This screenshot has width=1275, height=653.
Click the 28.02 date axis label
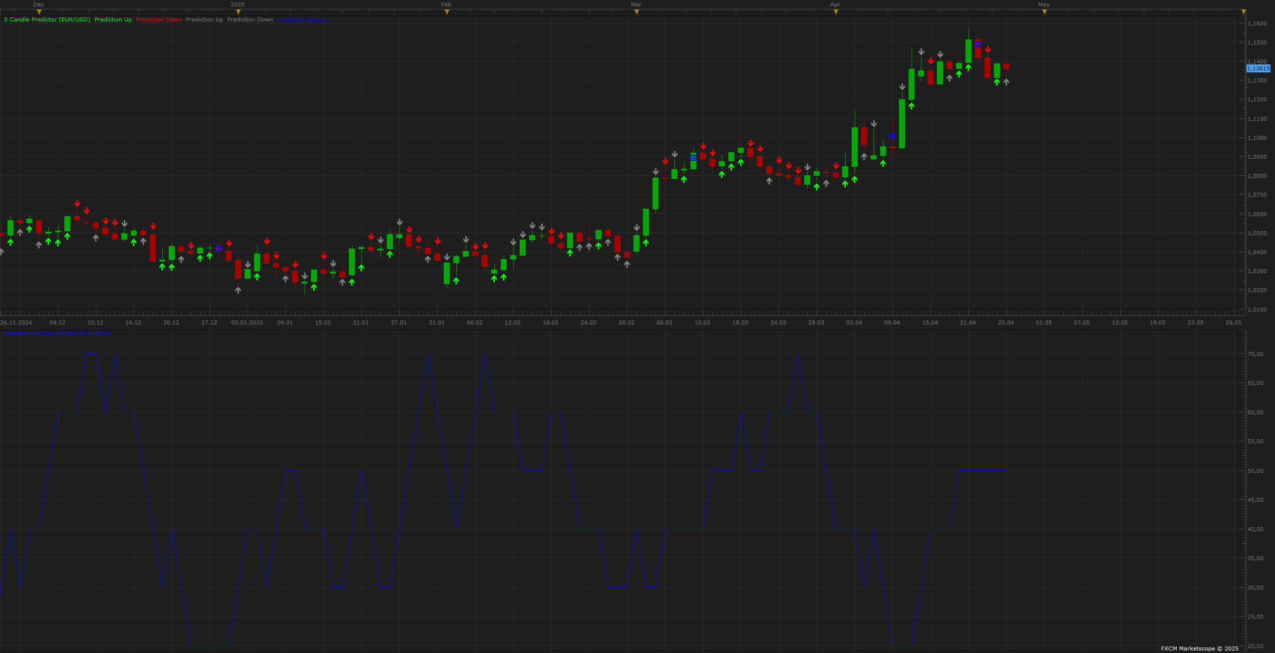click(x=627, y=323)
